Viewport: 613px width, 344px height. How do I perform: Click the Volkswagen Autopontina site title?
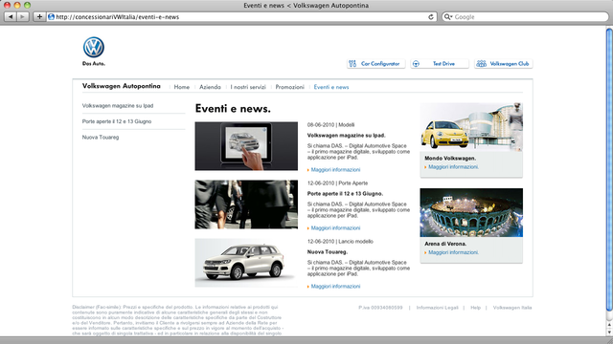point(122,86)
